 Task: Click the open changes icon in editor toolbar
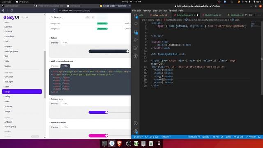coord(247,15)
